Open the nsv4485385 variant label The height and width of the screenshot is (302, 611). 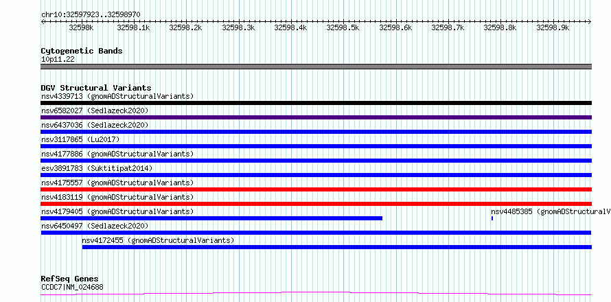click(x=551, y=211)
